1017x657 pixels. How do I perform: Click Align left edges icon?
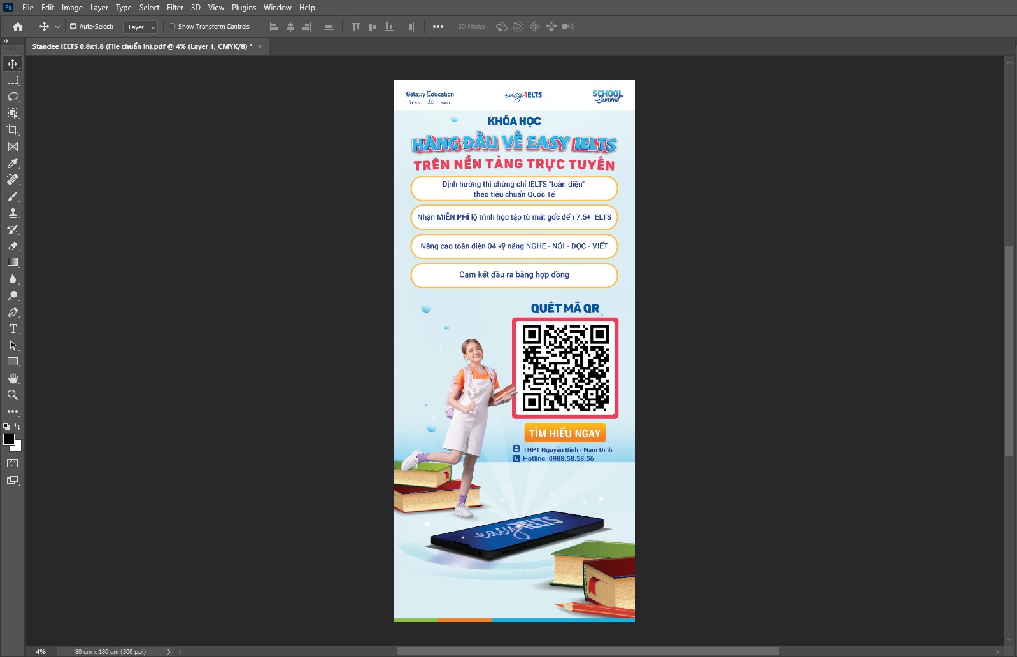[x=274, y=27]
